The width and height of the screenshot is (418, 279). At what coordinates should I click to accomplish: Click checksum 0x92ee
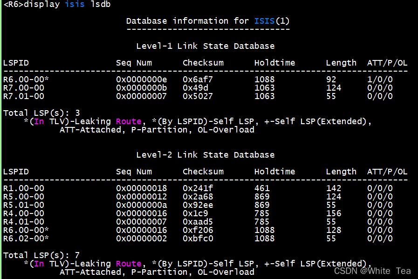click(198, 205)
